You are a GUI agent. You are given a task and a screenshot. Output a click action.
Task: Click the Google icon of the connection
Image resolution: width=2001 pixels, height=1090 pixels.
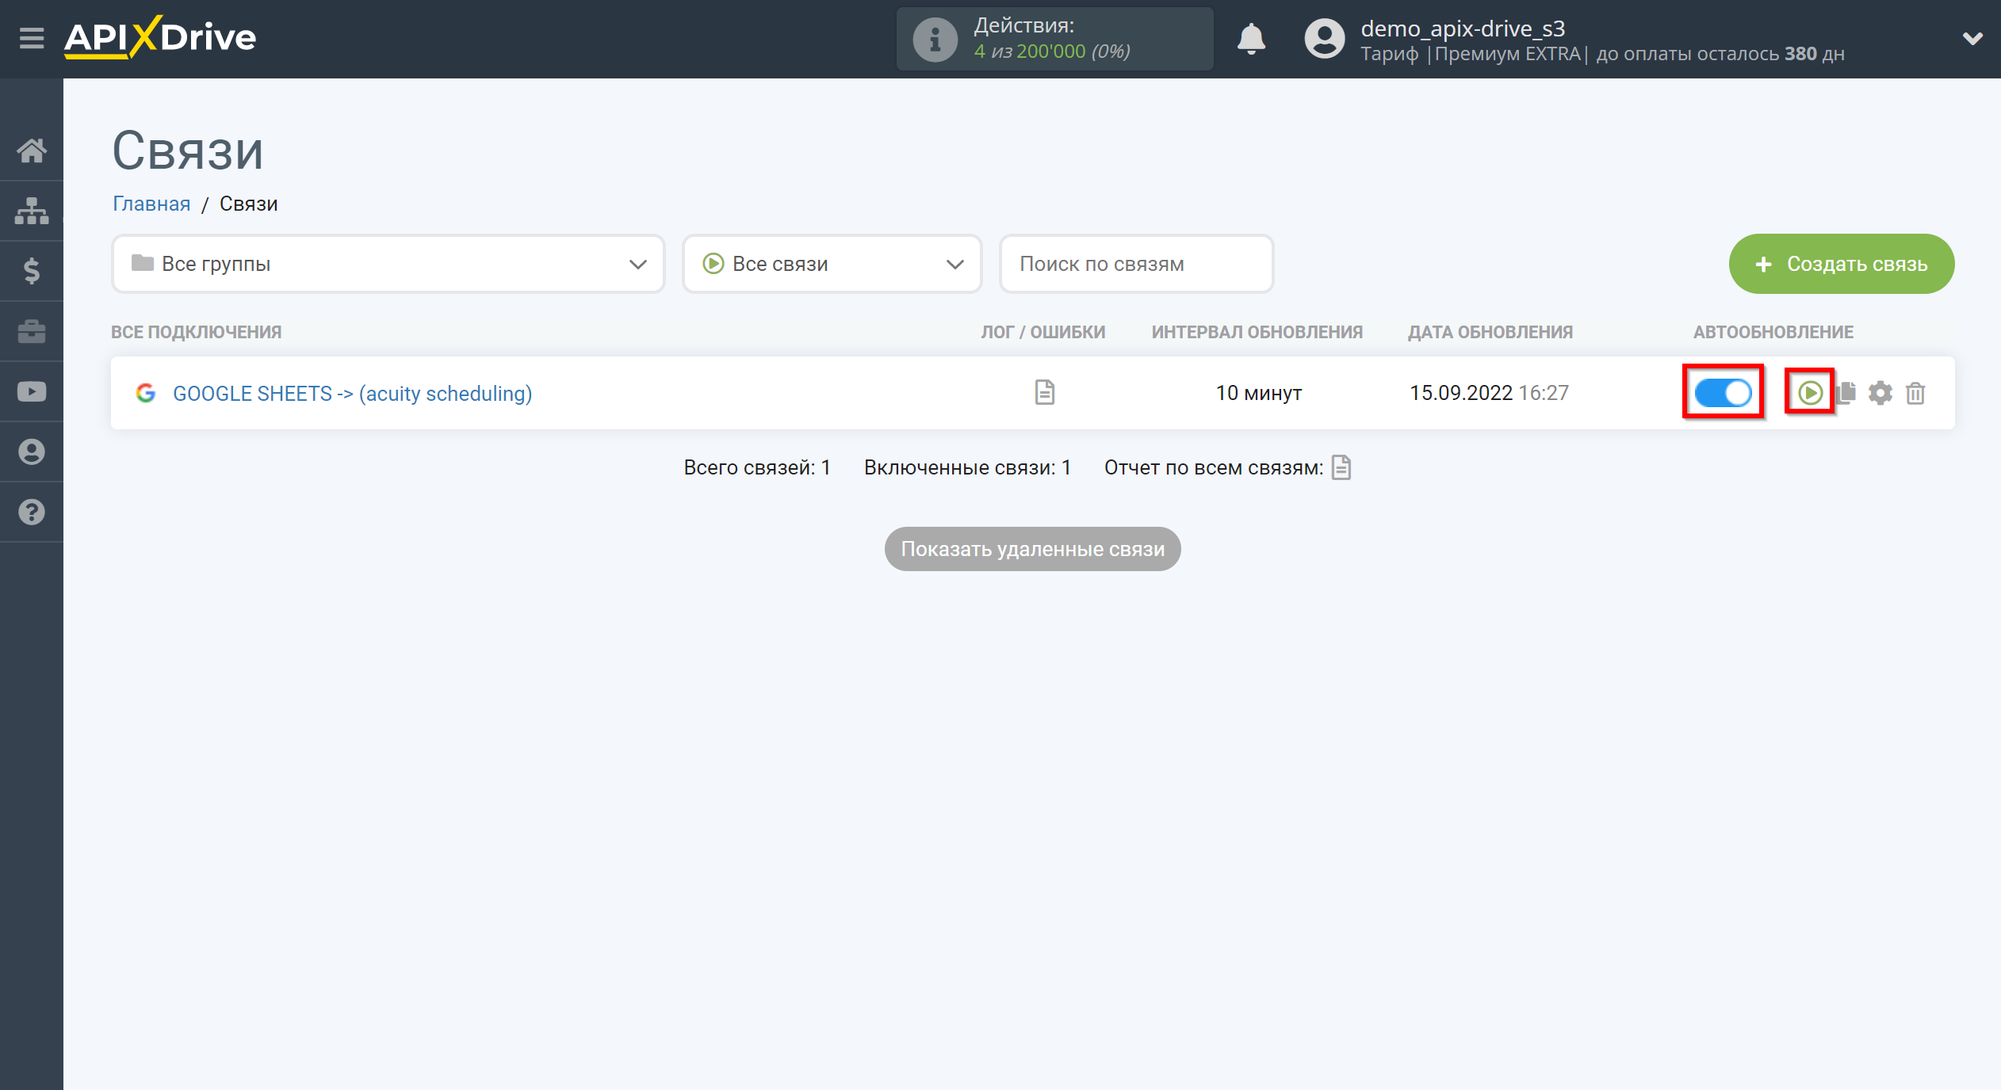click(146, 393)
